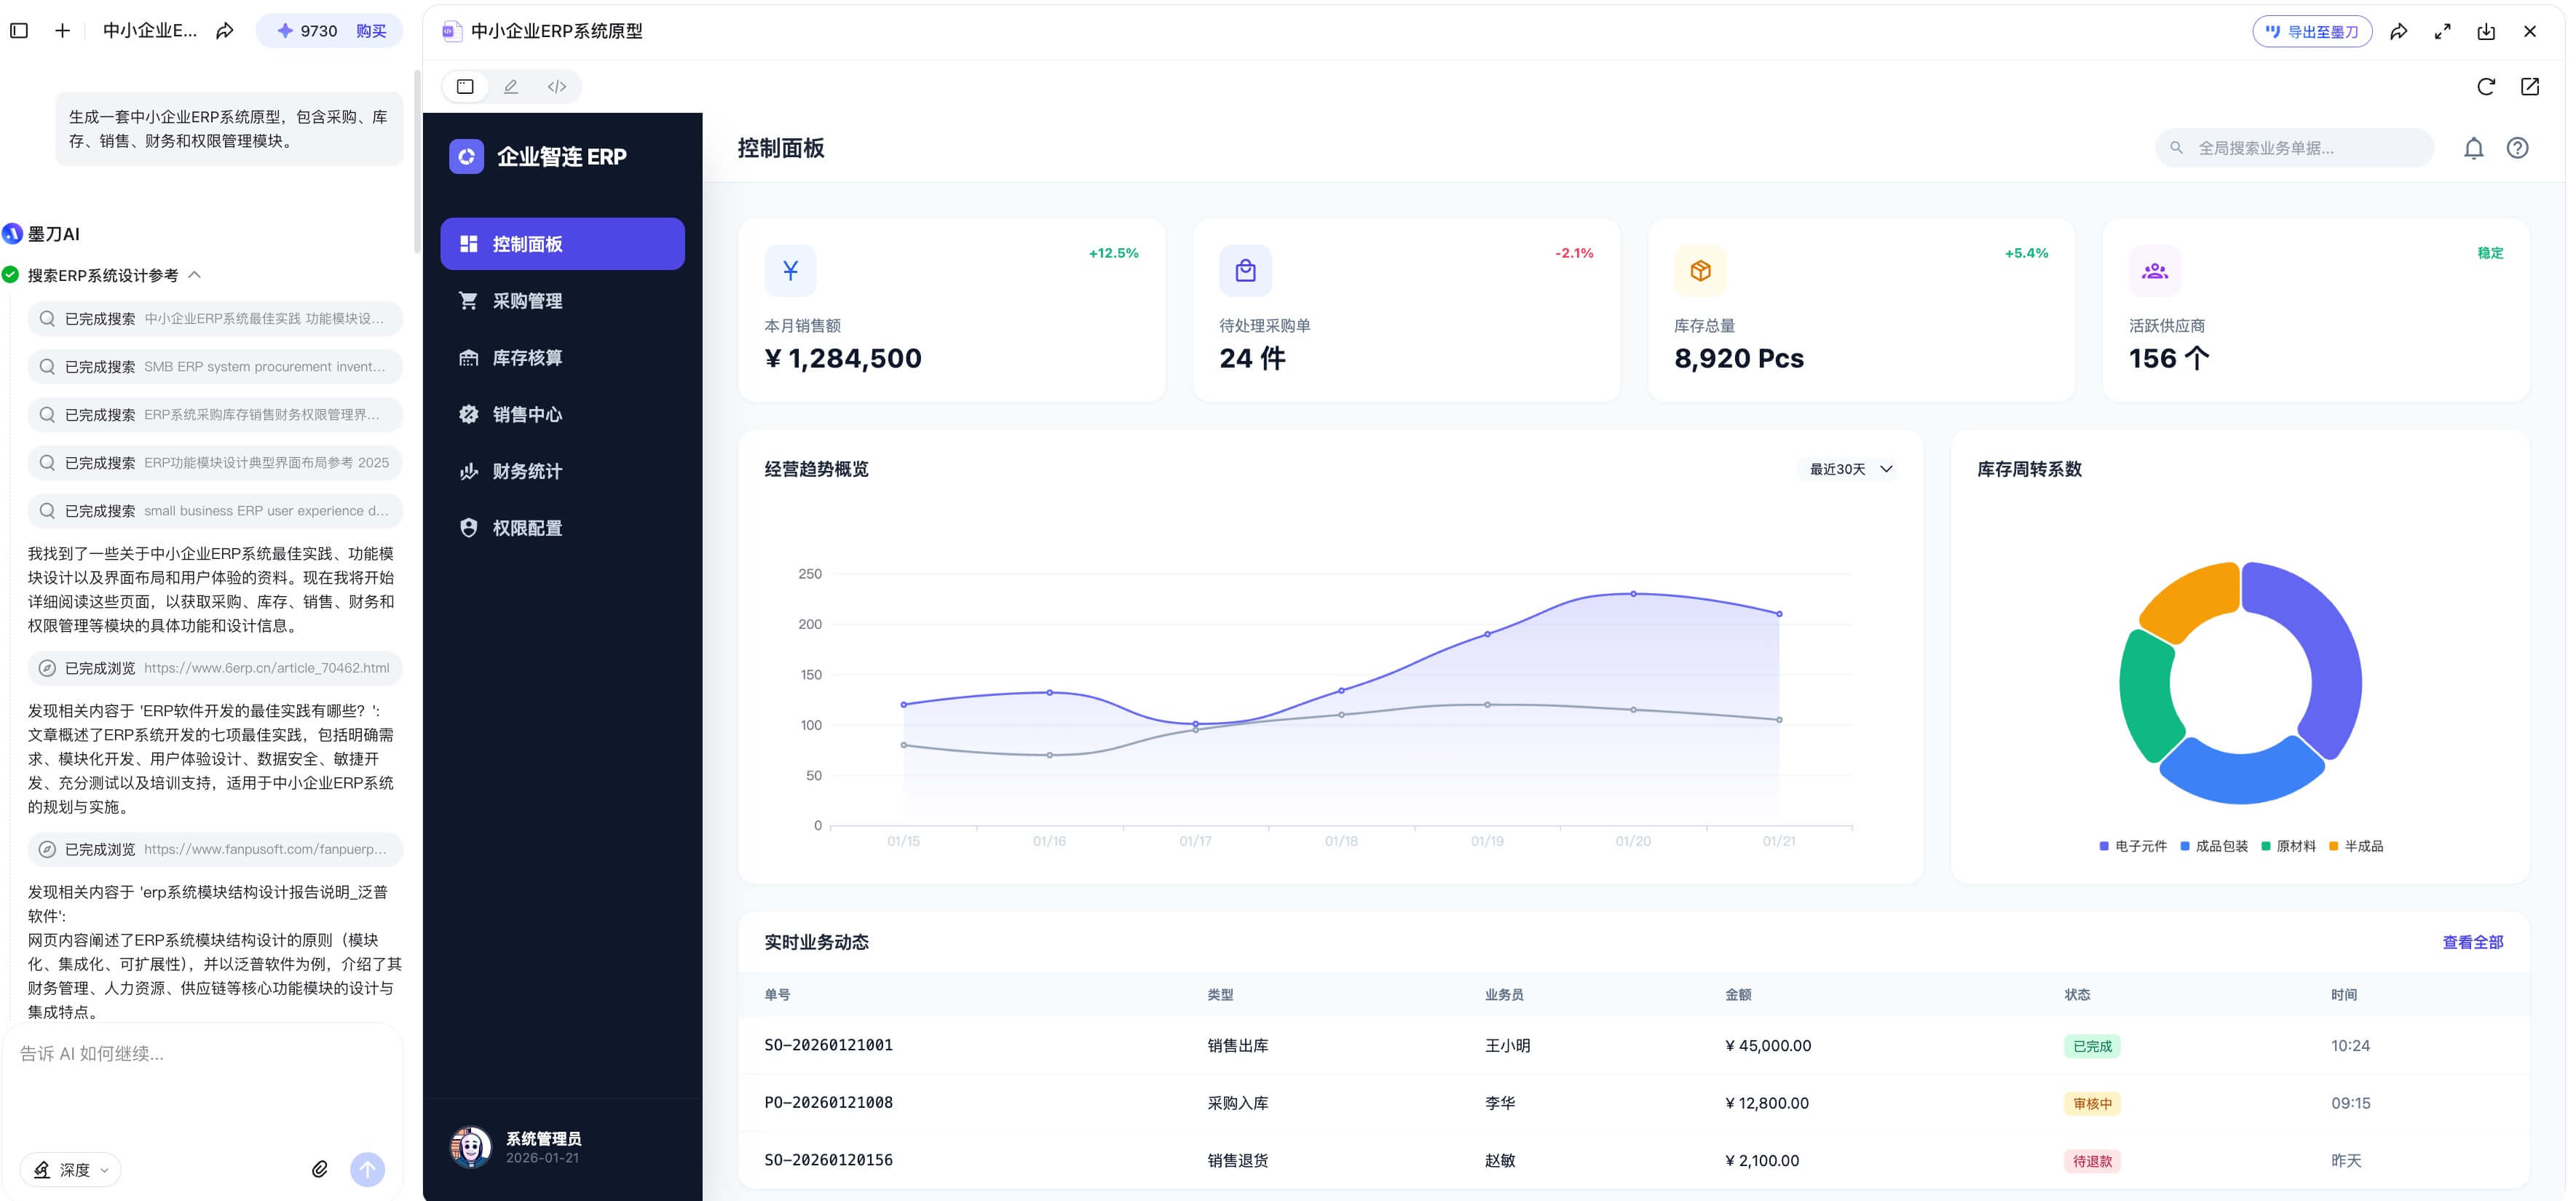Switch to code view icon
Image resolution: width=2576 pixels, height=1201 pixels.
click(x=557, y=86)
